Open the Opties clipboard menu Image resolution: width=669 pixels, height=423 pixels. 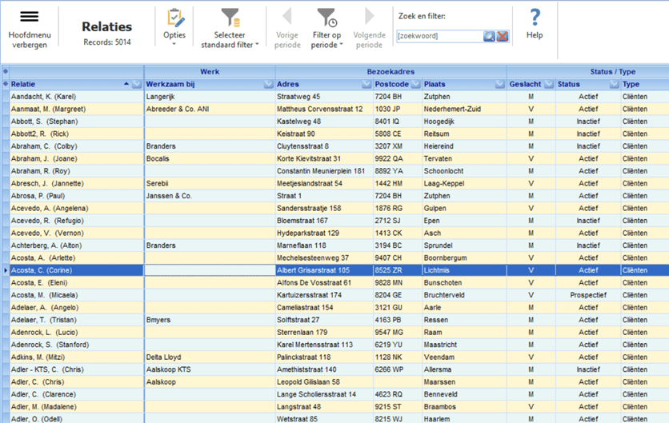[174, 19]
